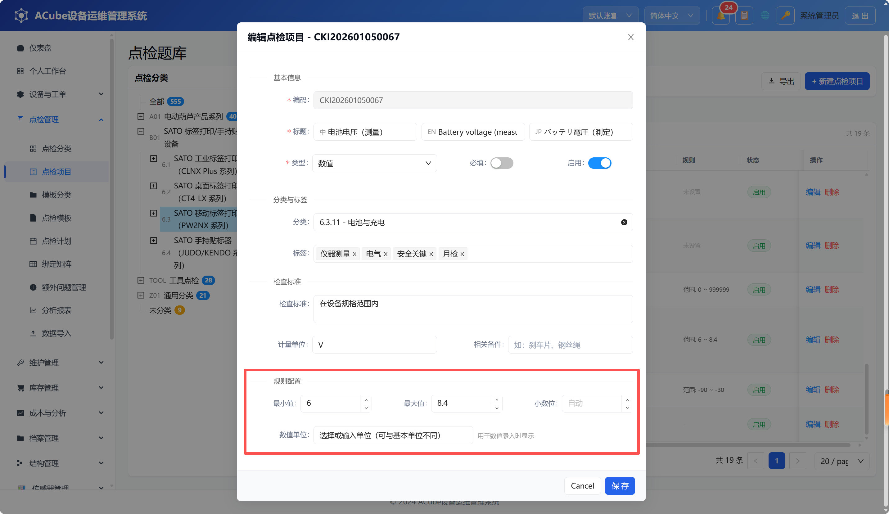Image resolution: width=889 pixels, height=514 pixels.
Task: Click the Cancel button
Action: [x=582, y=486]
